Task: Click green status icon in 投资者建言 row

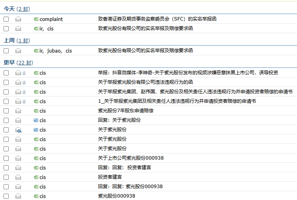Action: 36,177
